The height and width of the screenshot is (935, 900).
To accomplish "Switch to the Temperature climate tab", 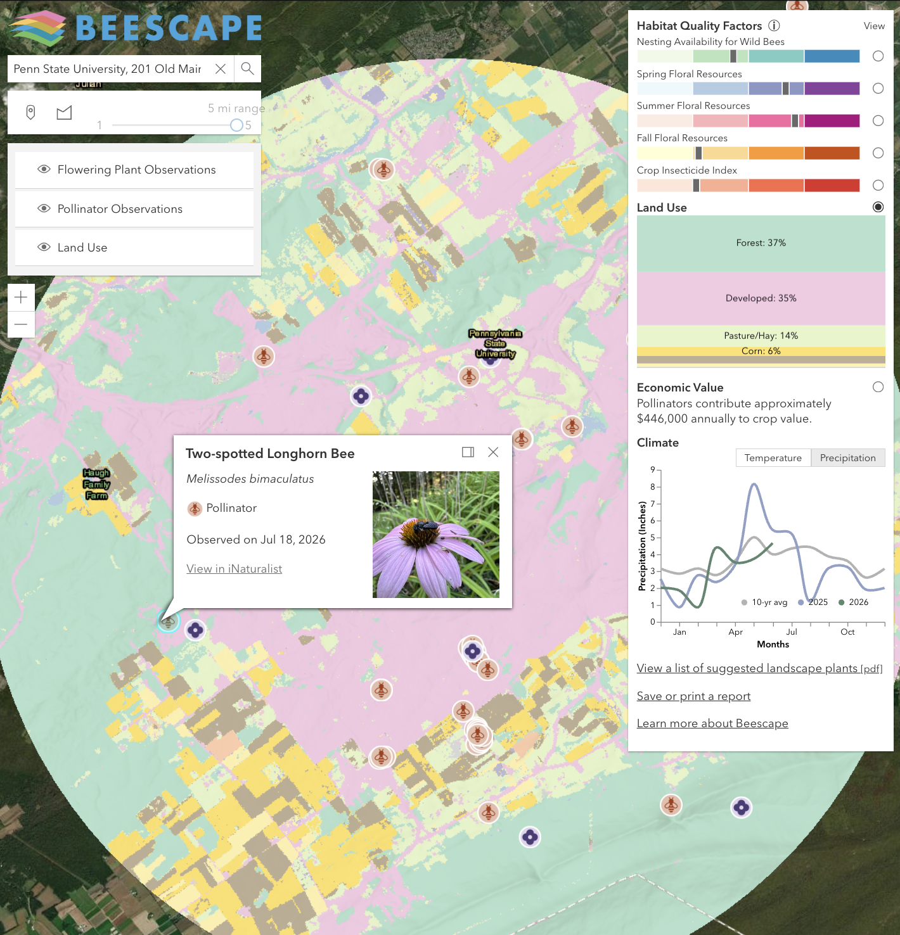I will [x=773, y=458].
